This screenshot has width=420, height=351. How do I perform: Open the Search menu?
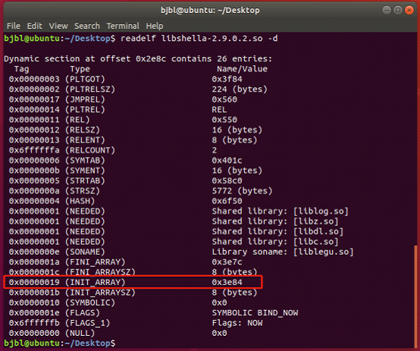pos(87,26)
